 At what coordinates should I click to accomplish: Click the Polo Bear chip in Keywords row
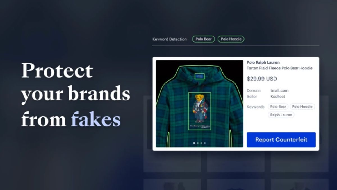[x=278, y=107]
